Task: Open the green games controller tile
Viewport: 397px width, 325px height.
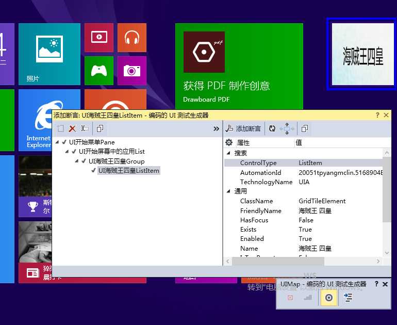Action: click(99, 71)
